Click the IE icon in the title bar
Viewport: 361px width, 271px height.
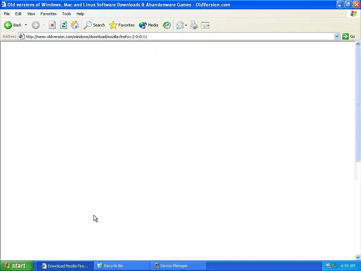(x=4, y=4)
